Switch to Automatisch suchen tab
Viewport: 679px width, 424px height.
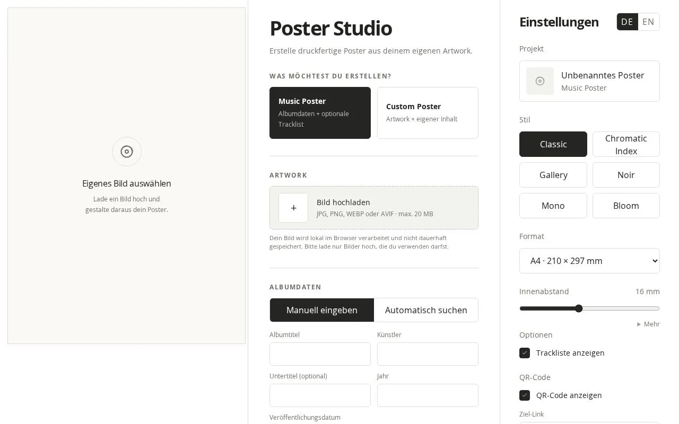pos(426,310)
